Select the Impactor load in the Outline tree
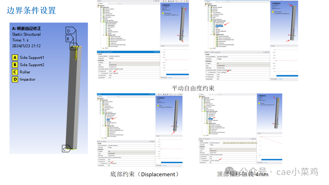329x185 pixels. coord(109,30)
